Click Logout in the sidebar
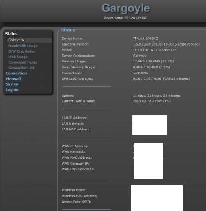The height and width of the screenshot is (211, 206). pos(12,90)
